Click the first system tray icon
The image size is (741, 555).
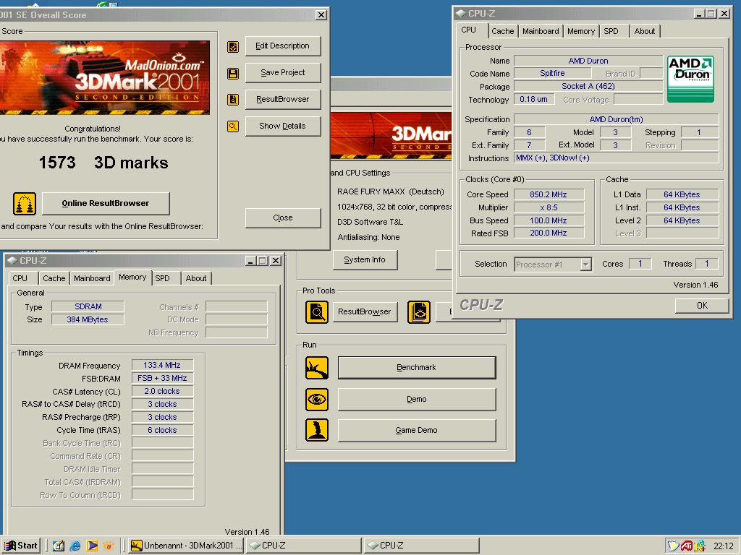674,546
